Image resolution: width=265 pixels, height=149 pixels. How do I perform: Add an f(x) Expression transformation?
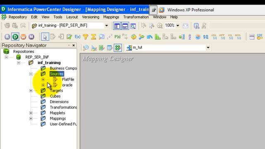coord(77,37)
